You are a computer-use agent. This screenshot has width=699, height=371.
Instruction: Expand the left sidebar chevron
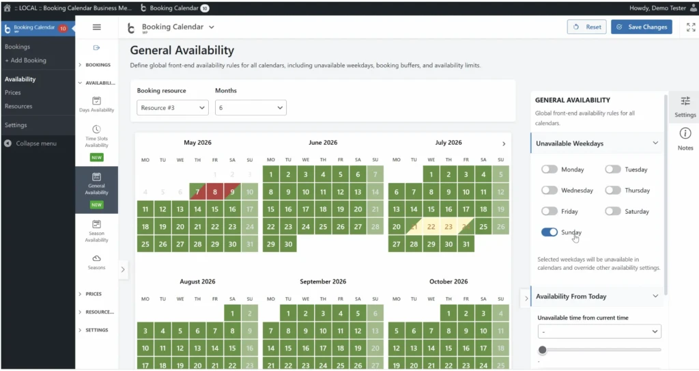[123, 269]
